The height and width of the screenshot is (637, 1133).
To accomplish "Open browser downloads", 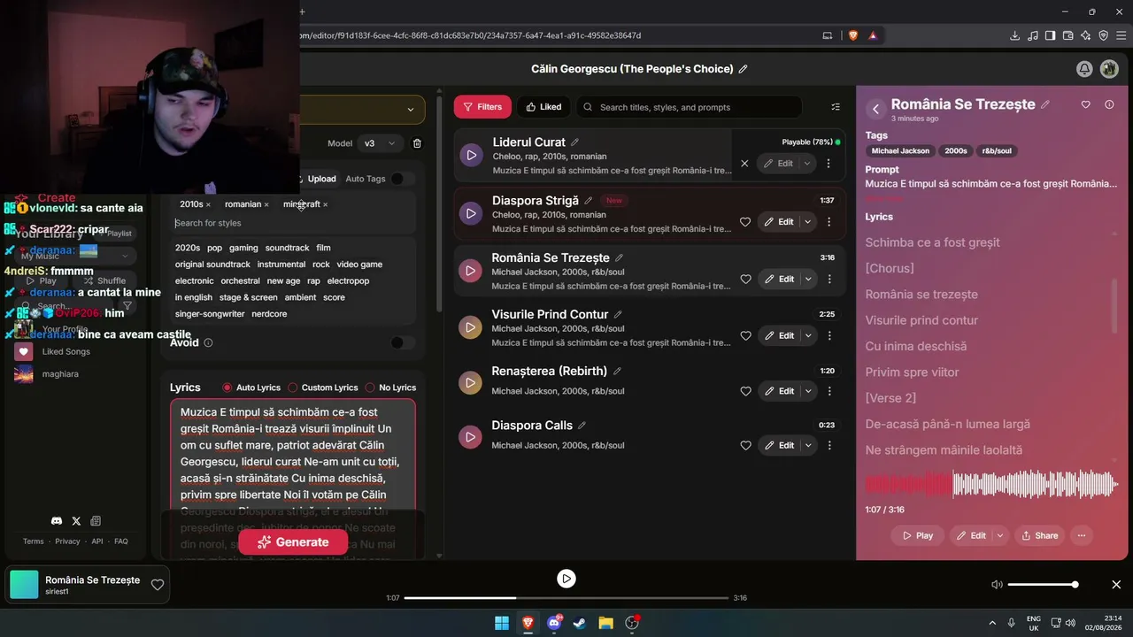I will tap(1014, 35).
